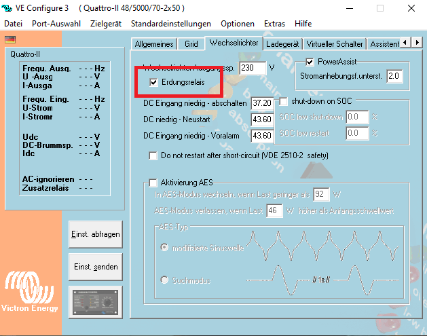Close the VE Configure window
Viewport: 427px width, 336px height.
coord(411,8)
